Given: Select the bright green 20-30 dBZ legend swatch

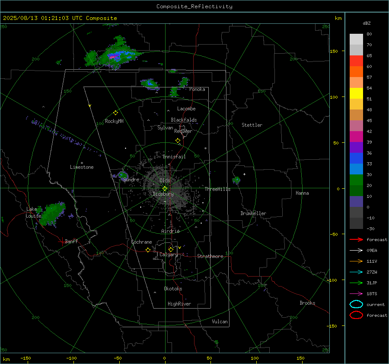Looking at the screenshot, I should tap(356, 180).
